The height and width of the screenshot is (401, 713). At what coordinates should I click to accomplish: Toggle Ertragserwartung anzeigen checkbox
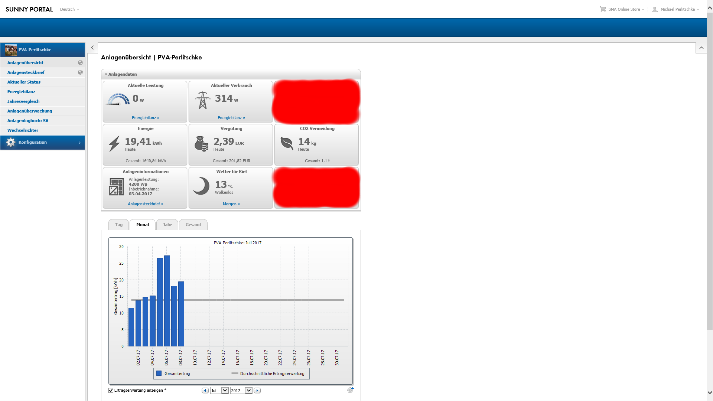[x=111, y=390]
